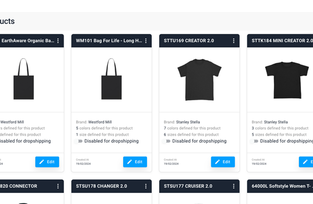Select the WM101 black tote bag thumbnail
The image size is (313, 204).
(112, 79)
